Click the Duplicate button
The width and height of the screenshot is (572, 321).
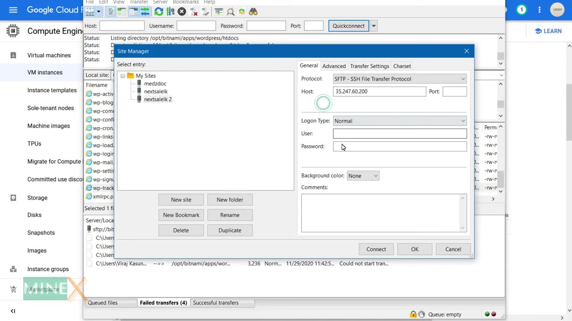click(230, 230)
